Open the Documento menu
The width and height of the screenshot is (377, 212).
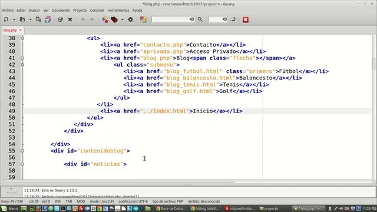tap(61, 11)
